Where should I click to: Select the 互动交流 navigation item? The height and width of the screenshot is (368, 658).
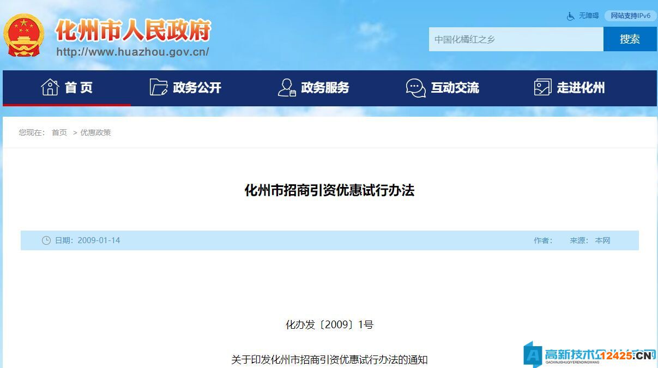coord(455,87)
